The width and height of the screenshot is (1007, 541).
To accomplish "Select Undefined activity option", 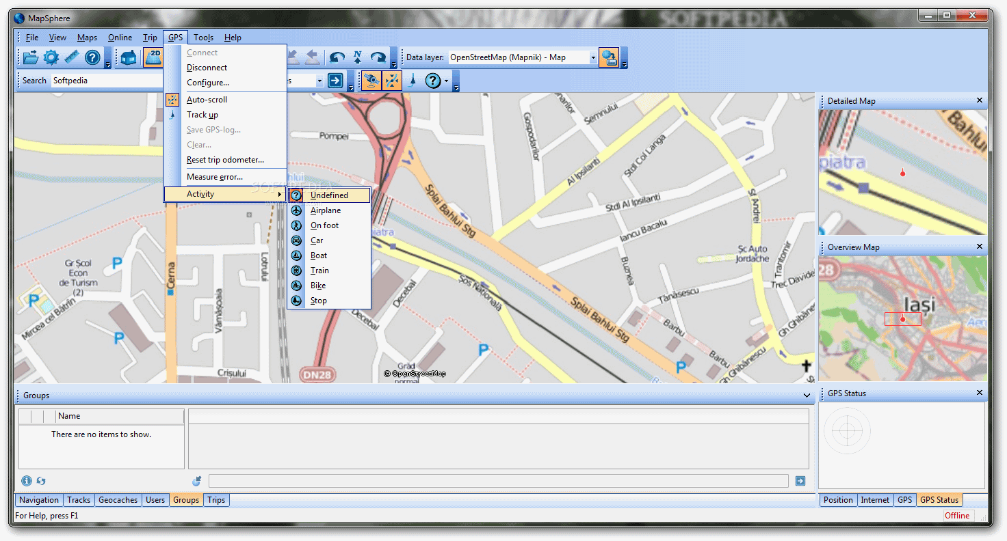I will (x=329, y=195).
